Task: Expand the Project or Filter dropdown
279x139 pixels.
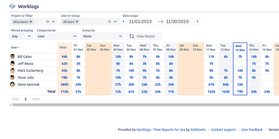Action: tap(53, 22)
